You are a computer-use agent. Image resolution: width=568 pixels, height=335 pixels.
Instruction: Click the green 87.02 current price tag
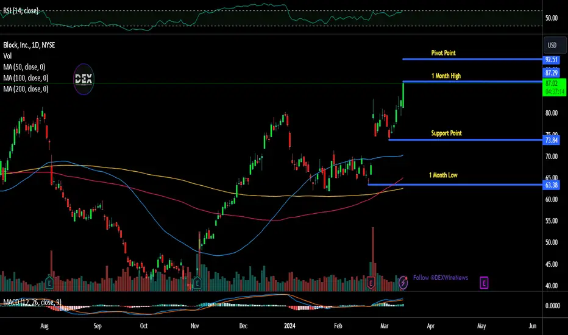[x=554, y=88]
